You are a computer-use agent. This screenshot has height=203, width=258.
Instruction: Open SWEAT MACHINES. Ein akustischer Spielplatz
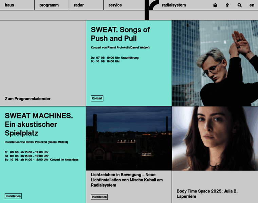pyautogui.click(x=39, y=124)
